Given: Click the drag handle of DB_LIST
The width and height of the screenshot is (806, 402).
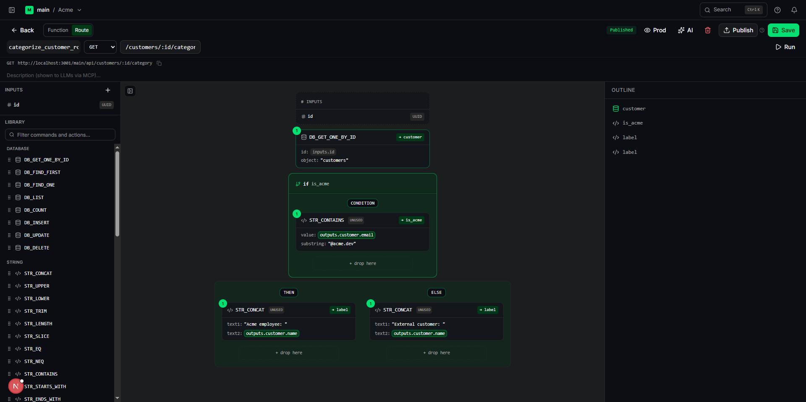Looking at the screenshot, I should pos(9,197).
